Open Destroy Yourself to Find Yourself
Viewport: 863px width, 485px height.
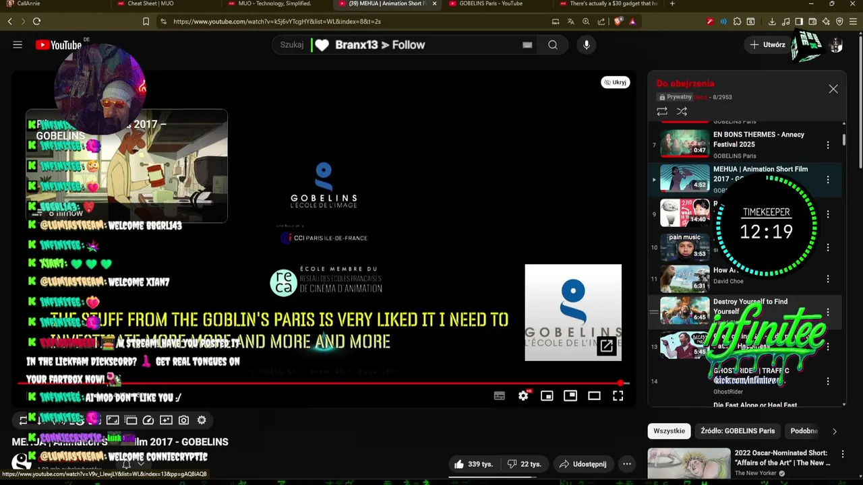point(750,306)
